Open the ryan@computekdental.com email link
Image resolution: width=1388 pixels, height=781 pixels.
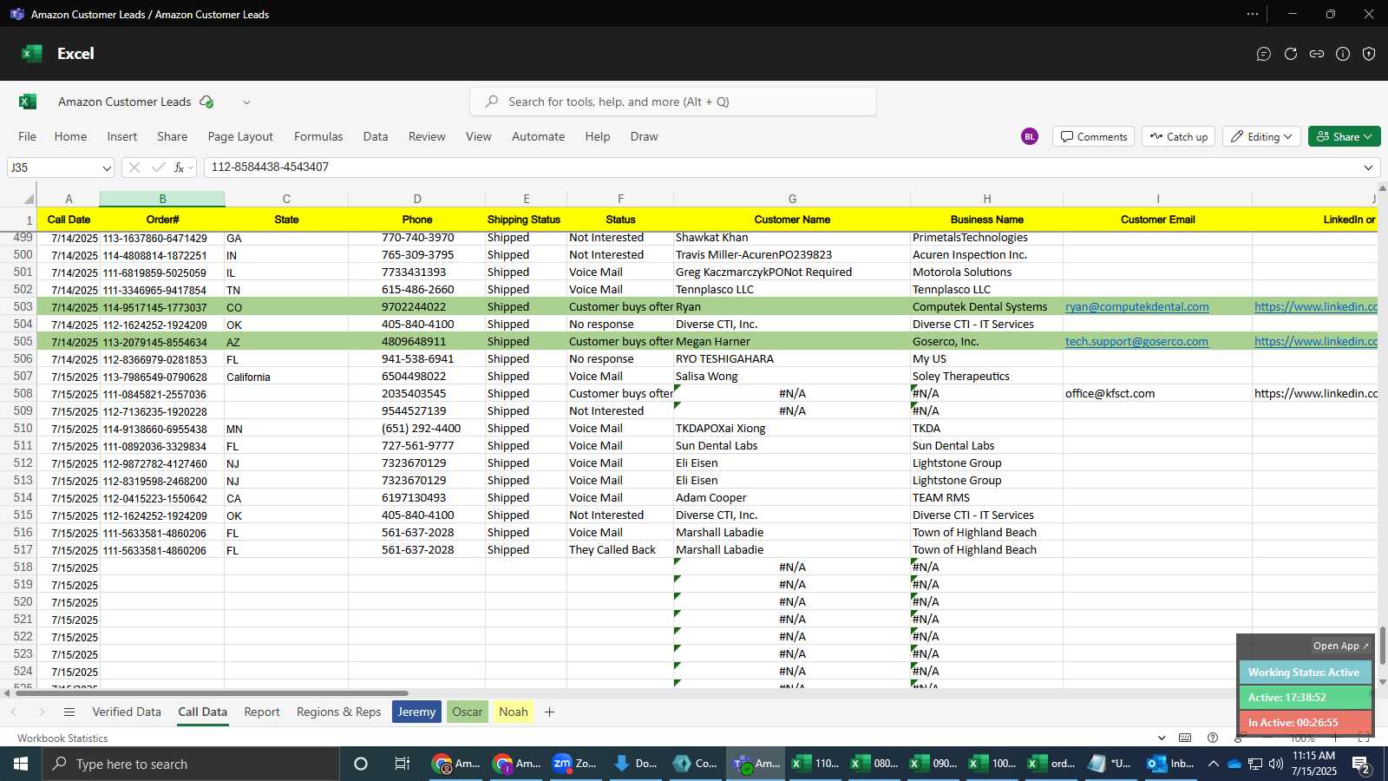click(1136, 306)
